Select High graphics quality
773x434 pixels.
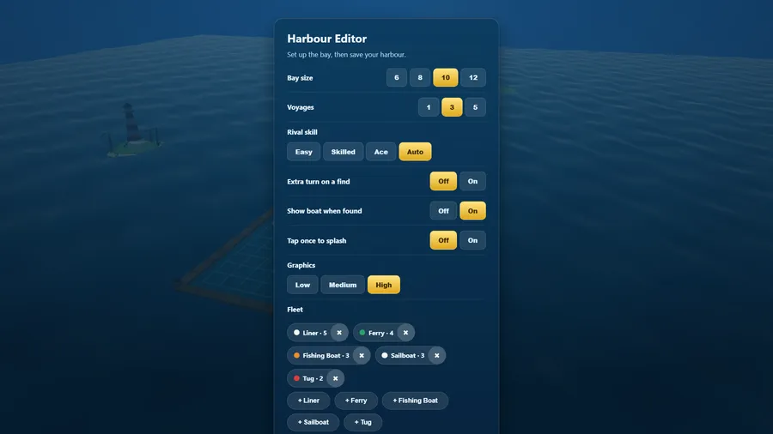point(384,285)
